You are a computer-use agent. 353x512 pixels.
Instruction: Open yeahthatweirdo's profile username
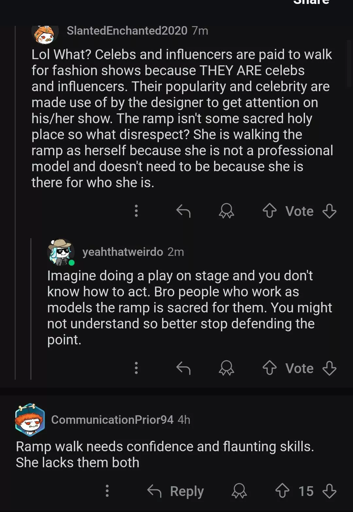[123, 252]
